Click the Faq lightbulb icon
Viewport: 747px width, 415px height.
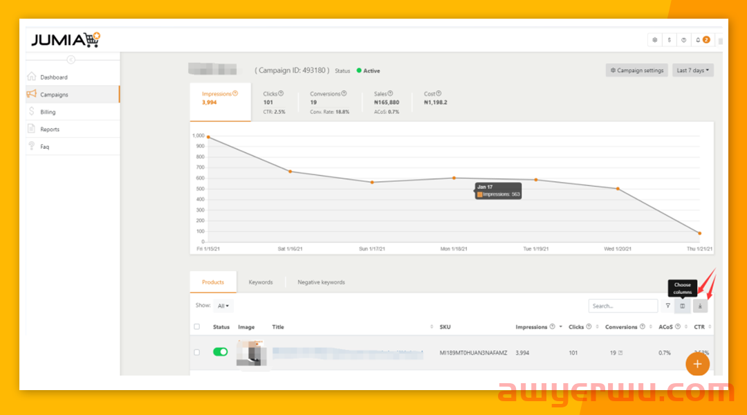click(x=32, y=146)
